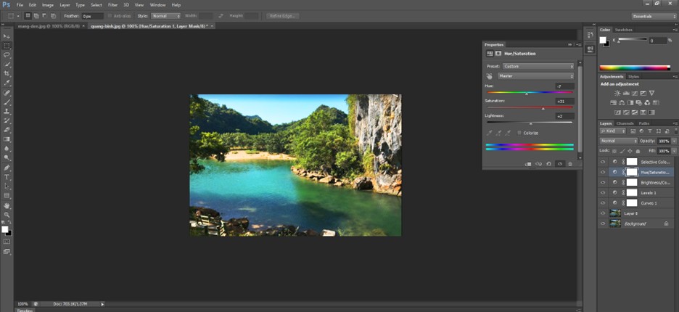The height and width of the screenshot is (312, 679).
Task: Select the Lasso tool
Action: pos(7,55)
